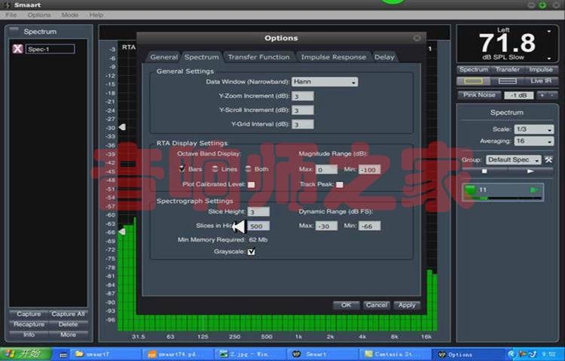Click the show desktop quick launch icon
This screenshot has width=565, height=361.
click(x=63, y=355)
